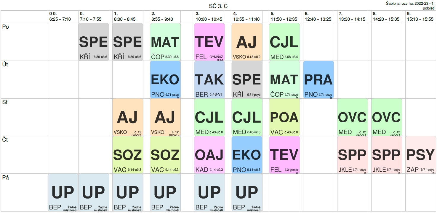Screen dimensions: 437x213
Task: Click Friday UP lesson in period 00
Action: coord(63,192)
